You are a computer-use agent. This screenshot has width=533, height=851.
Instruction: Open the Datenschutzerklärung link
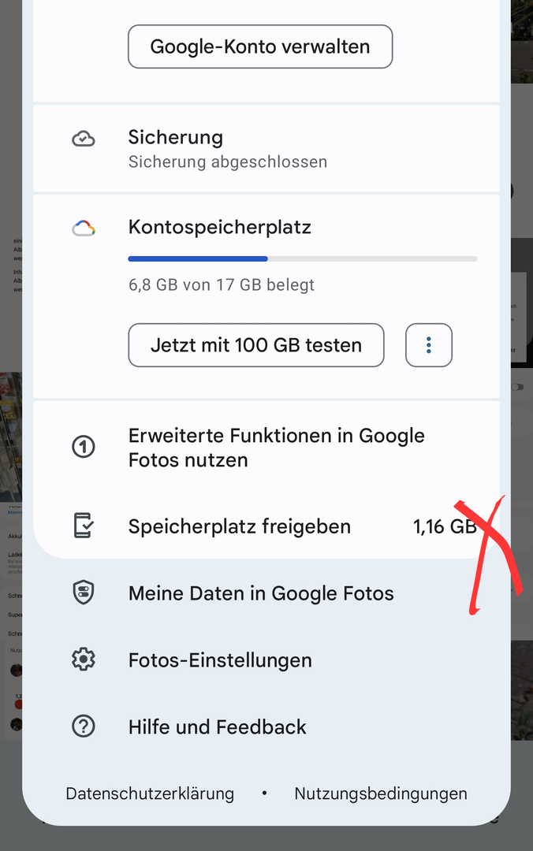pos(150,793)
